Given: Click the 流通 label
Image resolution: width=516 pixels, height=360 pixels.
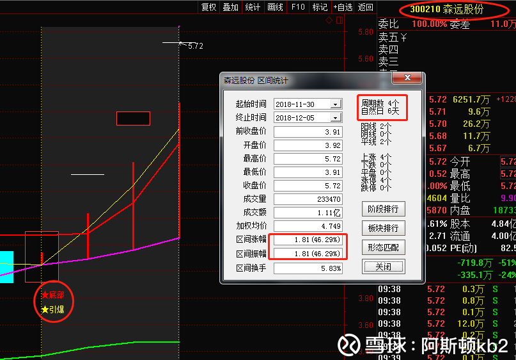Looking at the screenshot, I should click(460, 236).
